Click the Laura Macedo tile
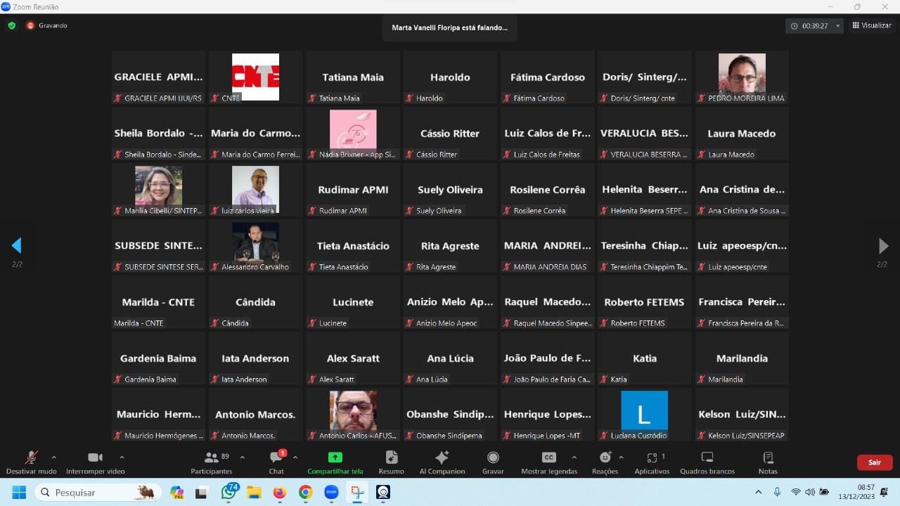 point(742,133)
